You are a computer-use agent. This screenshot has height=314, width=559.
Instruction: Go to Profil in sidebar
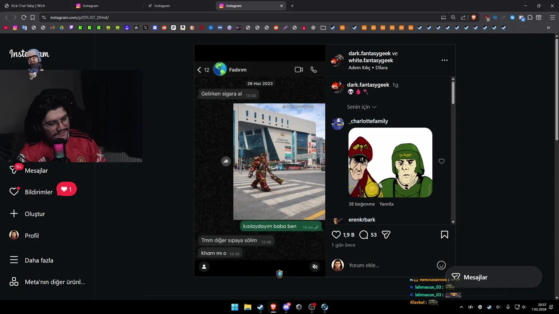point(24,235)
